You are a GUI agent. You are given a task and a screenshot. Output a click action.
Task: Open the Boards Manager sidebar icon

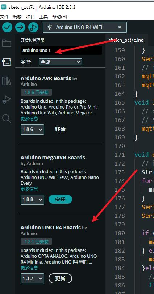pos(7,62)
